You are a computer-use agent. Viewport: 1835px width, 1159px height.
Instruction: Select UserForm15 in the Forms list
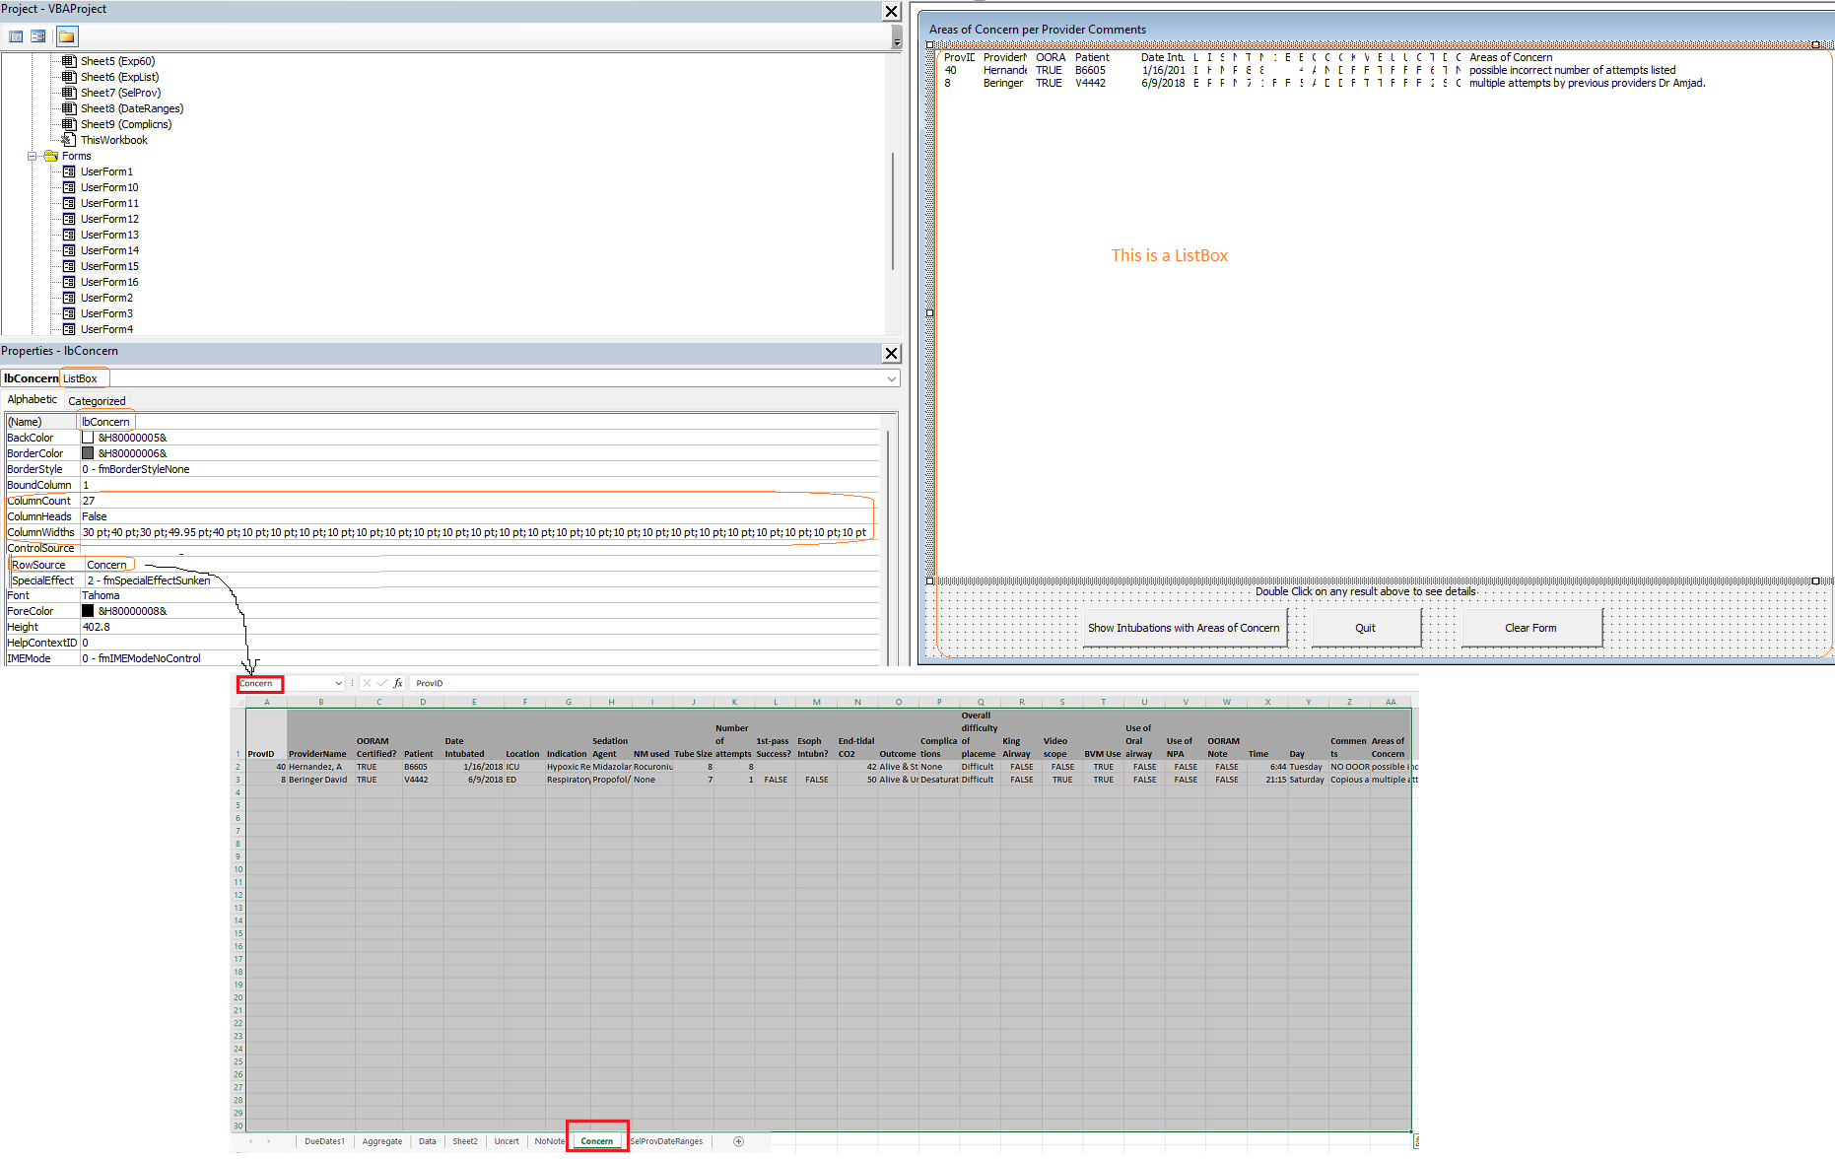tap(109, 266)
